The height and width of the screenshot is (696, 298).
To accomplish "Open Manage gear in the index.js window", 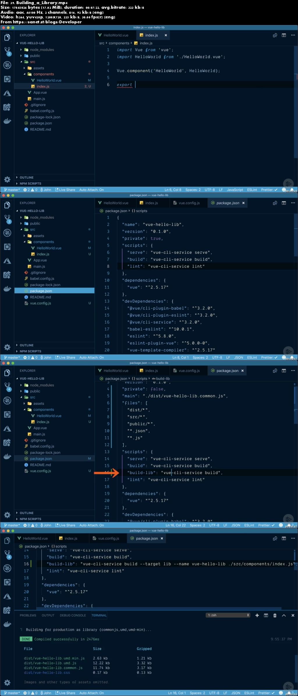I will coord(7,179).
